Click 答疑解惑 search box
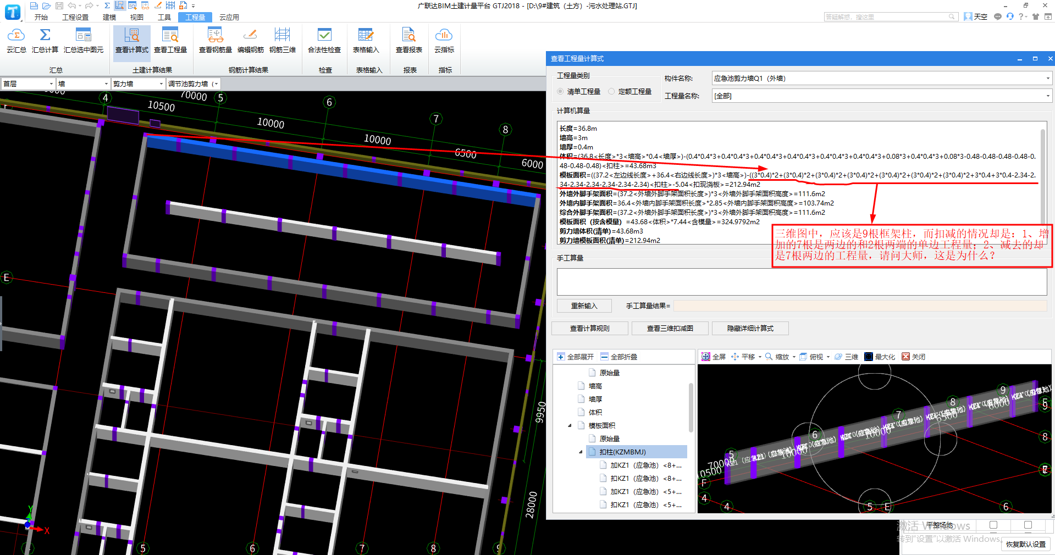The height and width of the screenshot is (555, 1055). tap(891, 17)
